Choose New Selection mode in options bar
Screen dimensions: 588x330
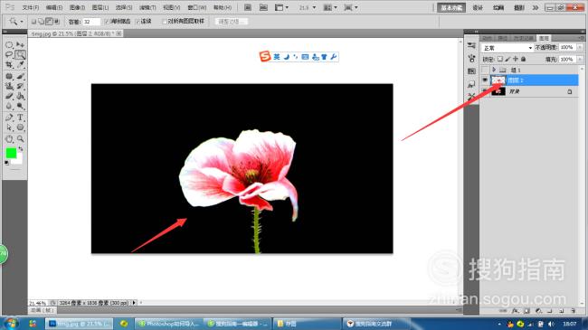[x=33, y=22]
